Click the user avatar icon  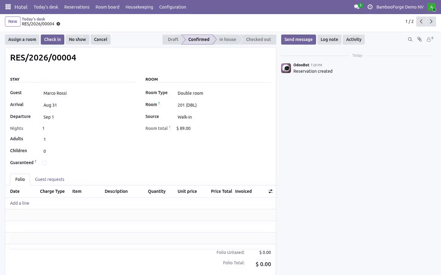(x=432, y=7)
